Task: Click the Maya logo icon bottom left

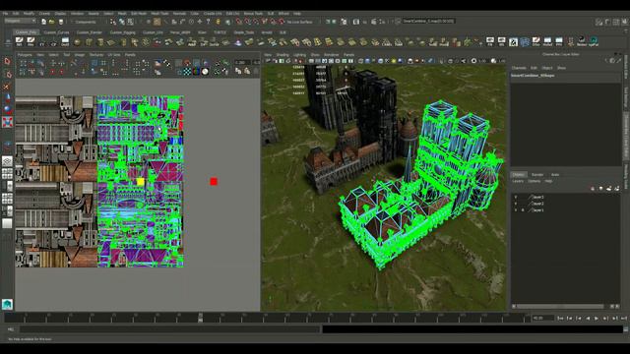Action: (x=7, y=304)
